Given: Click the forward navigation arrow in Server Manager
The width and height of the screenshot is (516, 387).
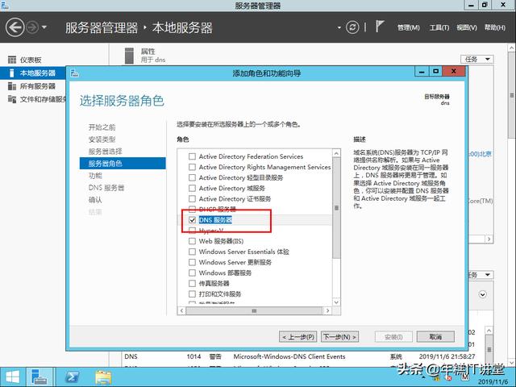Looking at the screenshot, I should (x=32, y=27).
